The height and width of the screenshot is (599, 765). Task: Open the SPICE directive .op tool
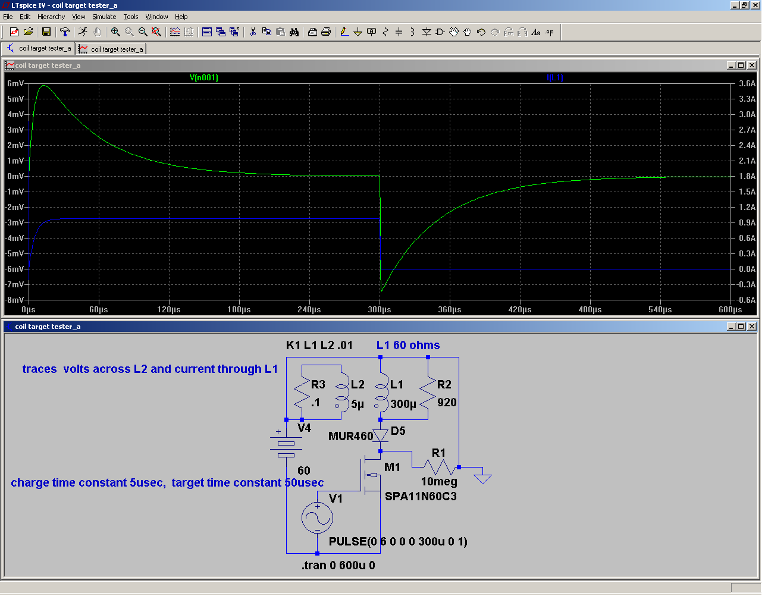[x=550, y=32]
